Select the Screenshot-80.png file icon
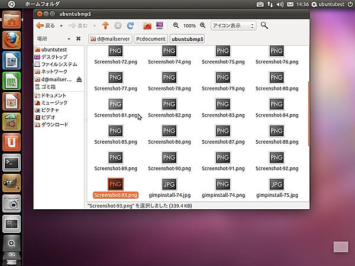 click(276, 77)
